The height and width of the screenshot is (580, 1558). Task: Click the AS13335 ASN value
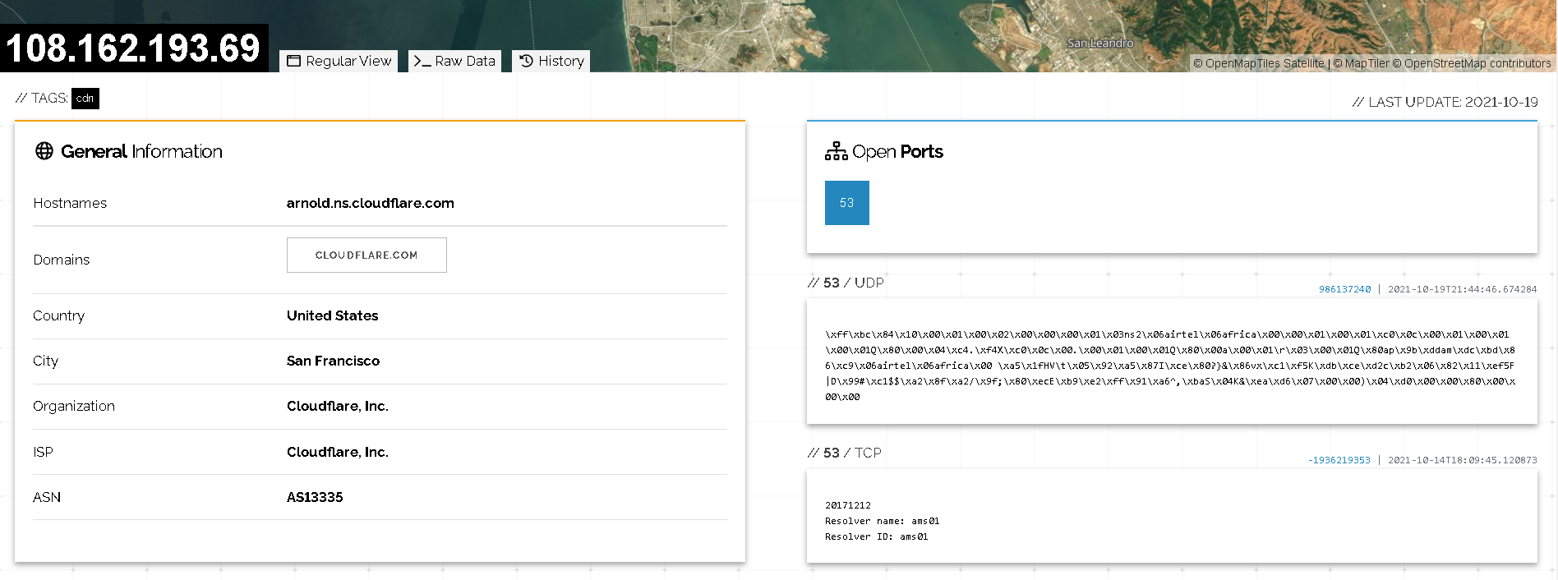(315, 497)
